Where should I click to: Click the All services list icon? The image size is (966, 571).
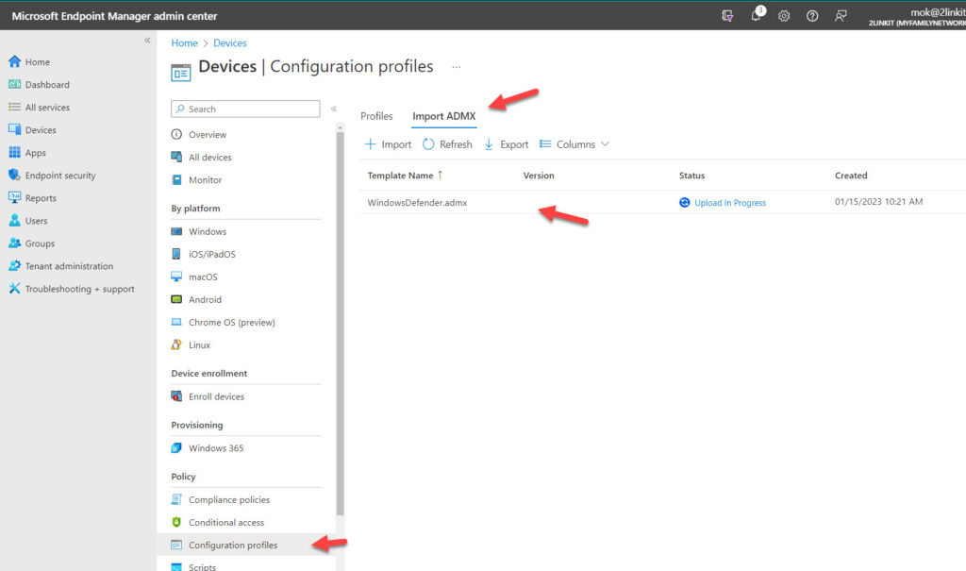pos(14,107)
